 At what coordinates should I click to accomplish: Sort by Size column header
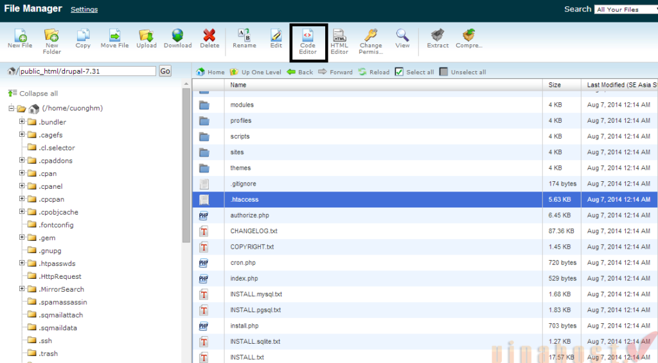555,85
